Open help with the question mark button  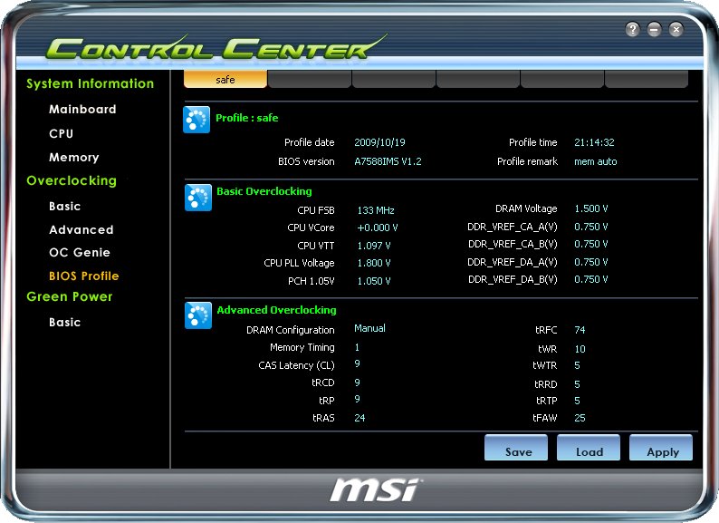[x=632, y=30]
